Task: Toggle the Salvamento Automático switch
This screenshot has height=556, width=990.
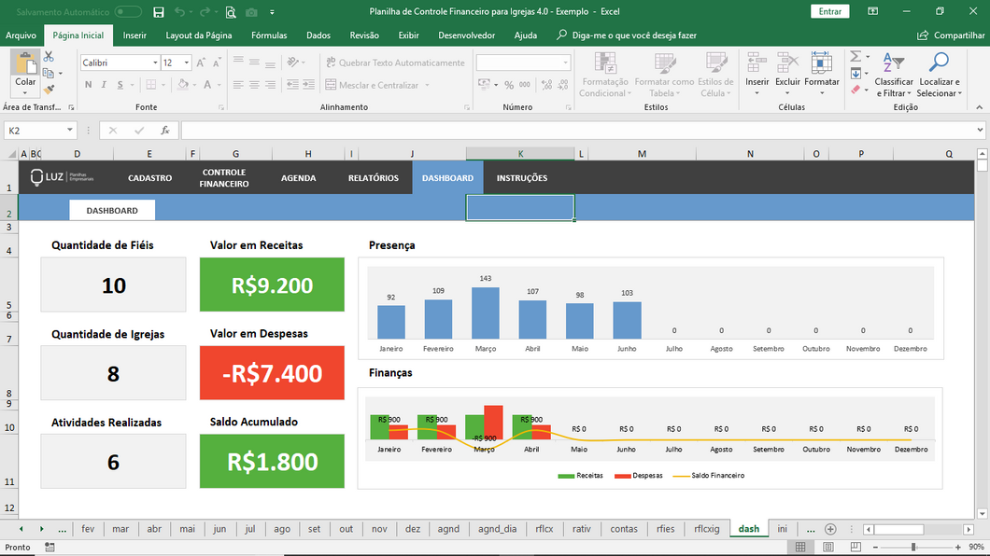Action: tap(128, 12)
